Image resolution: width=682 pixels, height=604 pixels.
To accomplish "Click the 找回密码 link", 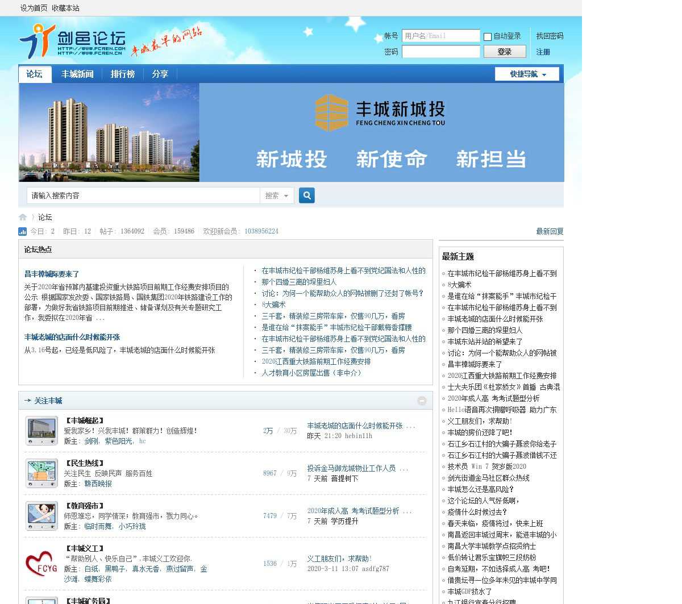I will (550, 36).
